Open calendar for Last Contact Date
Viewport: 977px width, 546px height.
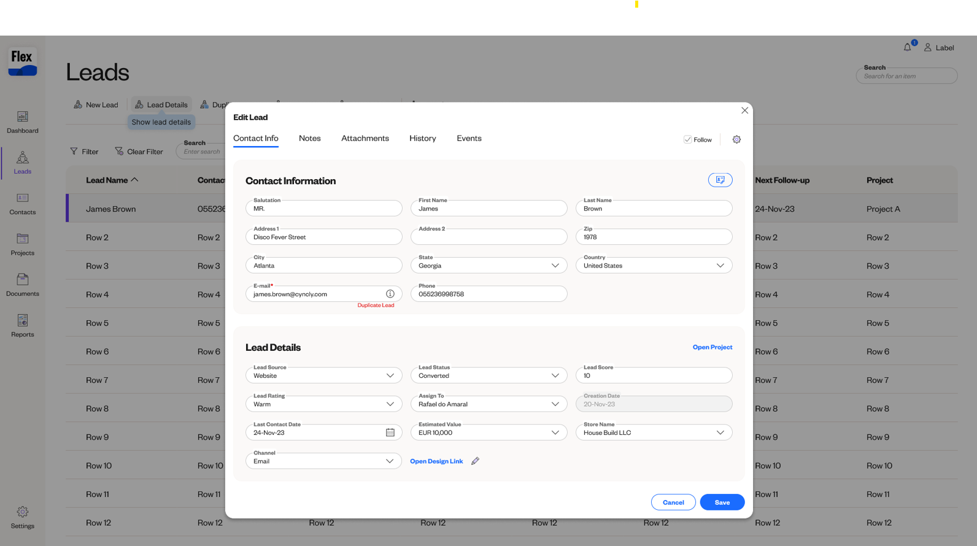pos(390,433)
